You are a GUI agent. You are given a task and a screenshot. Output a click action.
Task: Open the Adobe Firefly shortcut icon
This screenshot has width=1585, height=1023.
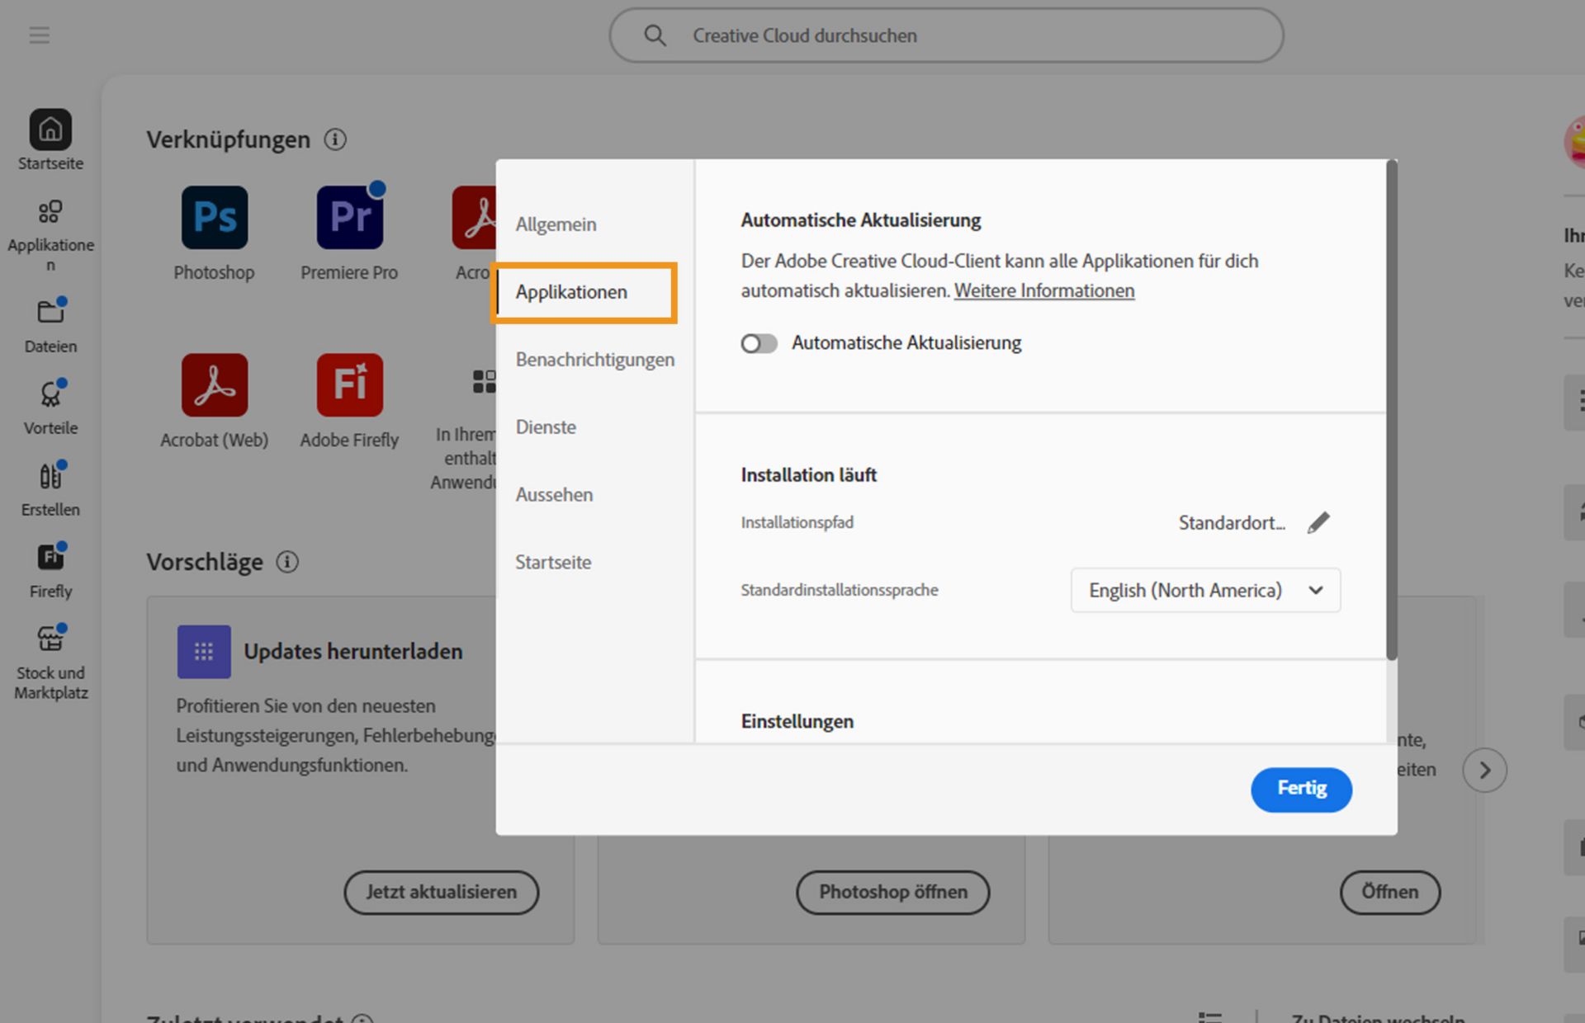tap(349, 385)
